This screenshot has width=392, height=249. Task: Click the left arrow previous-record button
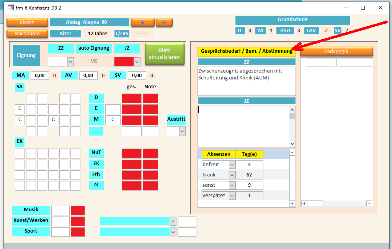[142, 23]
